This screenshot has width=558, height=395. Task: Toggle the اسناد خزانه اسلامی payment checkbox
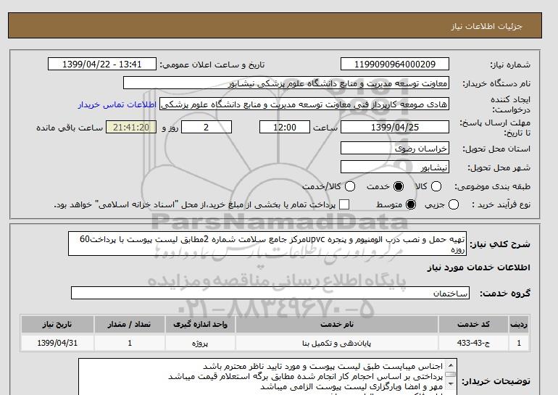pos(344,204)
